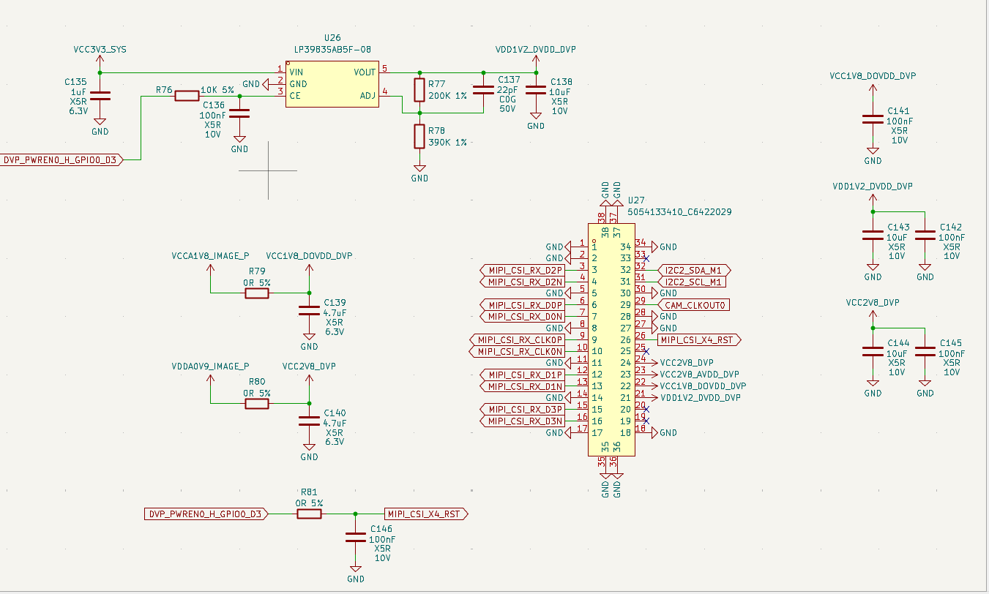Click the I2C2_SCL_M1 global label
This screenshot has width=989, height=594.
(693, 282)
